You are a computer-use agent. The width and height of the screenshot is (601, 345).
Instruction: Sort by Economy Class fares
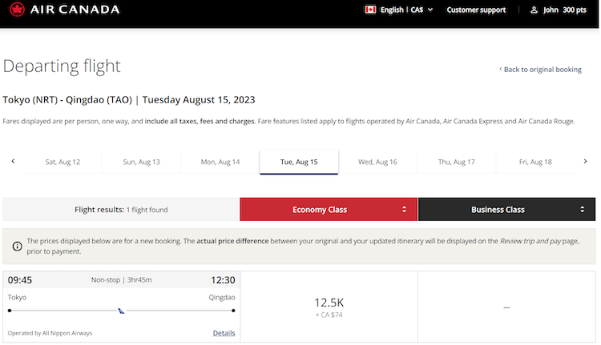(x=329, y=210)
